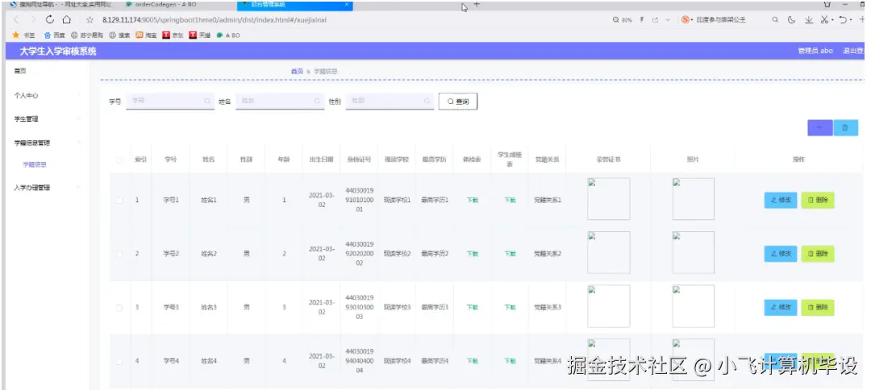Click 修改 button for 学号1 row
Image resolution: width=871 pixels, height=390 pixels.
[x=781, y=201]
